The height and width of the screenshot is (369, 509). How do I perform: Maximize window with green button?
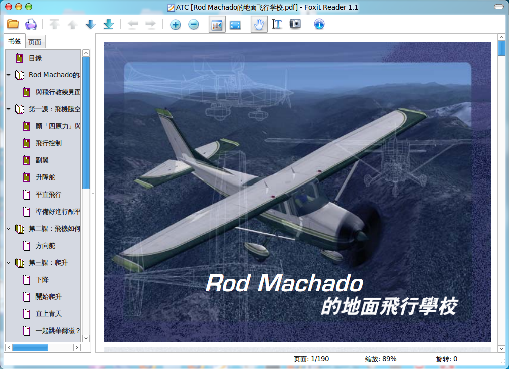pos(29,7)
